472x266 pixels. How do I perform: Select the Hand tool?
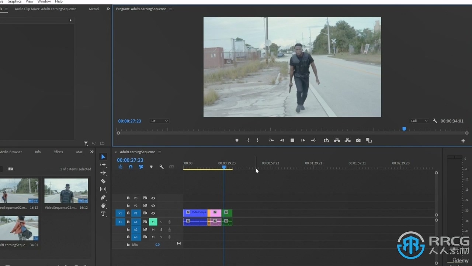tap(103, 206)
